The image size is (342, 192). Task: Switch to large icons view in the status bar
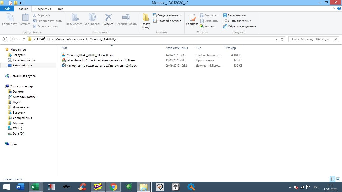coord(338,179)
